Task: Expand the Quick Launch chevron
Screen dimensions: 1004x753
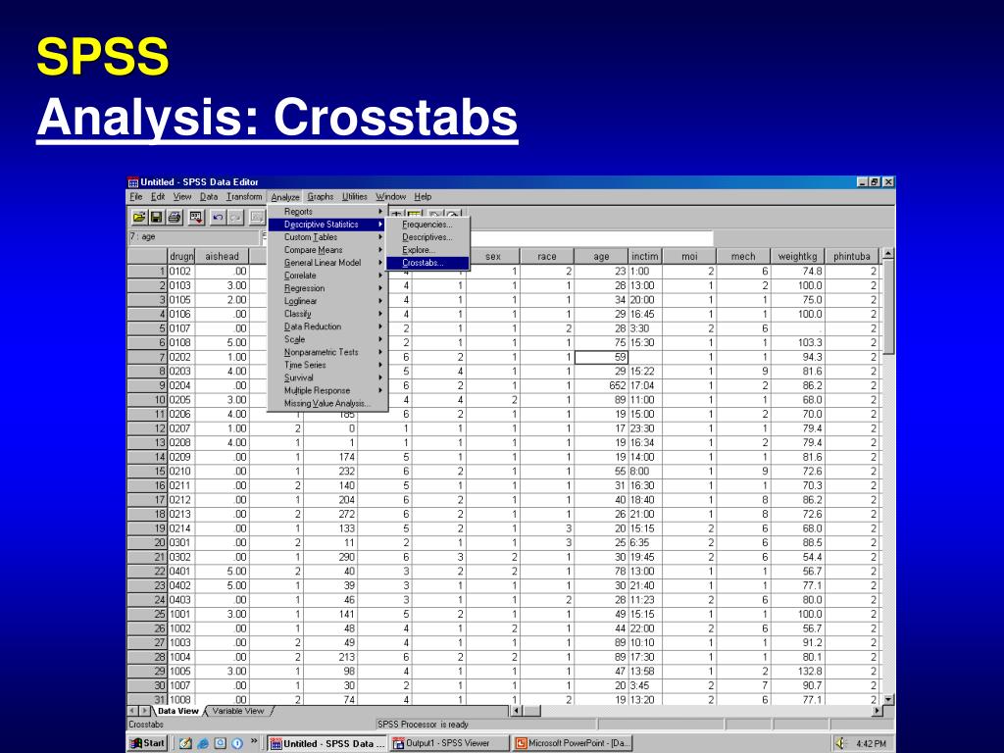Action: (x=254, y=741)
